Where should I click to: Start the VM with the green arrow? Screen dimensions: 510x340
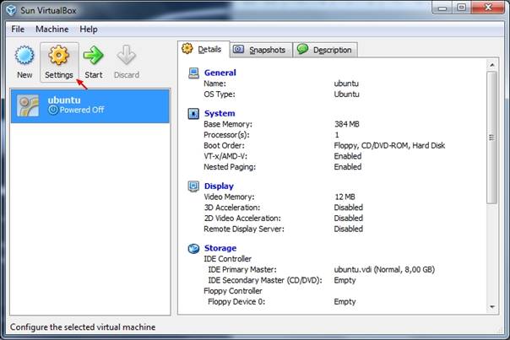click(x=93, y=55)
